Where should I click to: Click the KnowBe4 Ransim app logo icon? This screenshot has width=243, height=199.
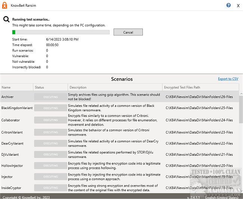5,6
